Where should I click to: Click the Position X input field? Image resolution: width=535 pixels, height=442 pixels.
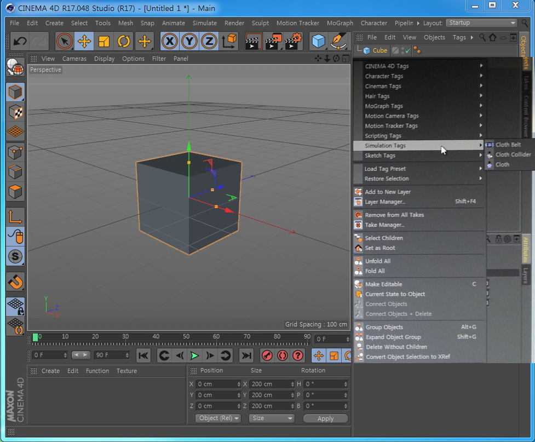218,384
